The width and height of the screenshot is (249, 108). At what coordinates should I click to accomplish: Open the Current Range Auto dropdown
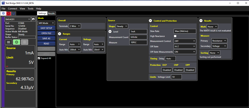coord(75,44)
